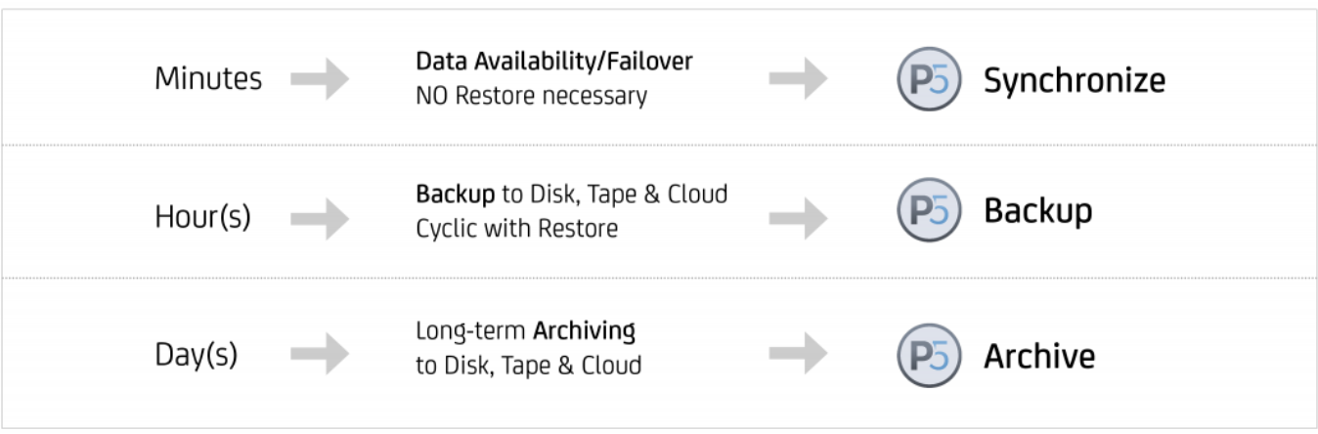Screen dimensions: 1318x434
Task: Click the Day(s) time label
Action: click(x=196, y=355)
